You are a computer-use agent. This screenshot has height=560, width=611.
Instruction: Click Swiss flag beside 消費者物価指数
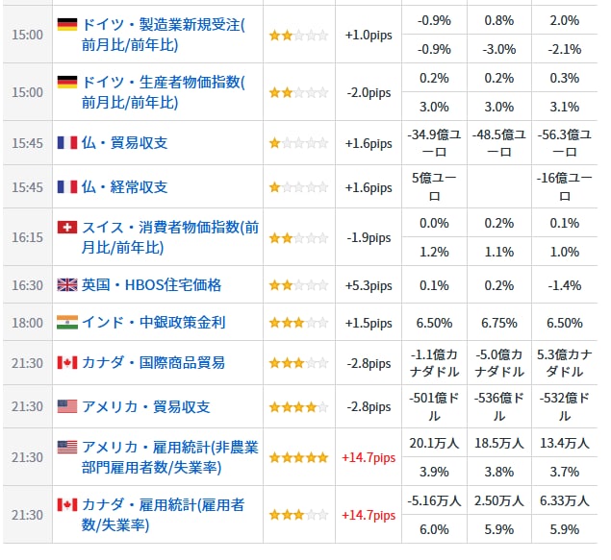67,227
